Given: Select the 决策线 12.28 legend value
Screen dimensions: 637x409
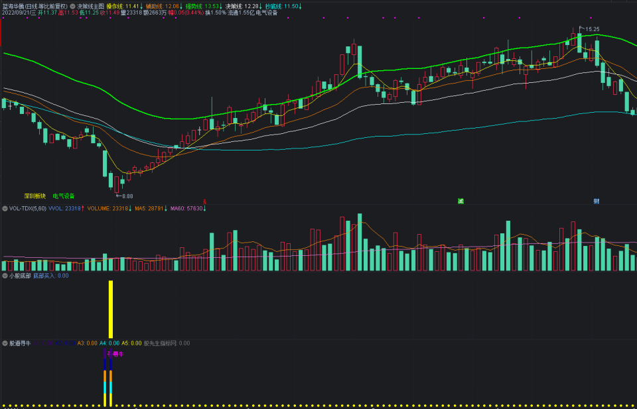Looking at the screenshot, I should [x=242, y=7].
